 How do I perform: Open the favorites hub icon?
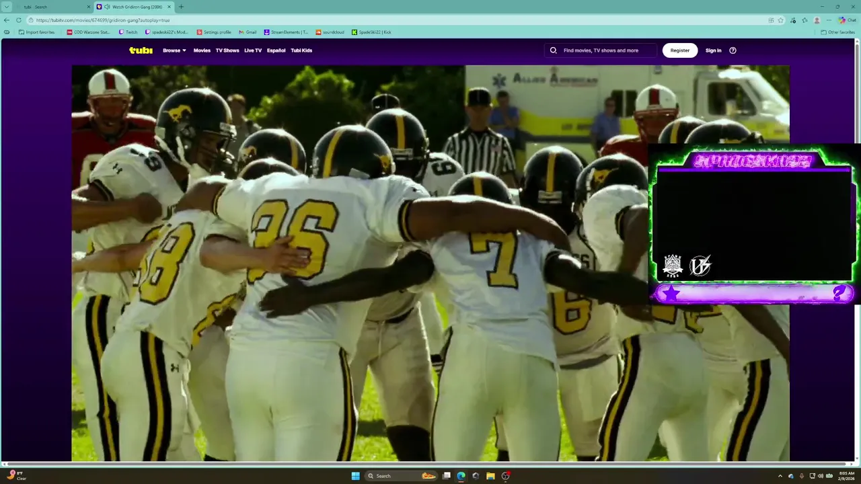pos(805,20)
